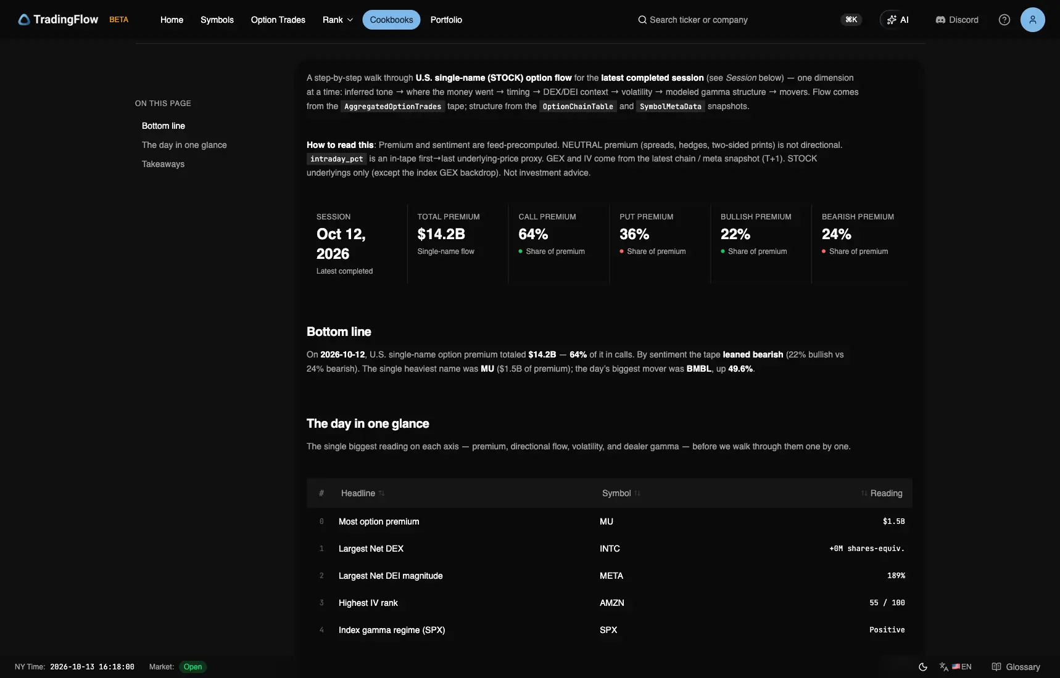Click the $14.2B total premium value

pos(441,234)
